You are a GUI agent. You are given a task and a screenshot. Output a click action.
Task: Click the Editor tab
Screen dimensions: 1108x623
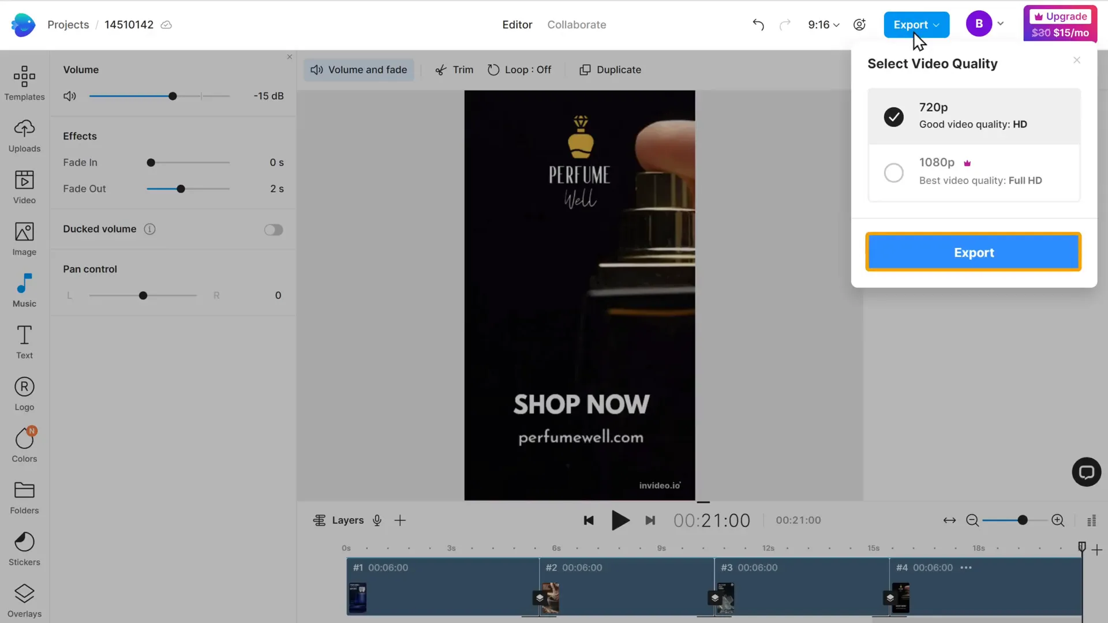point(518,24)
